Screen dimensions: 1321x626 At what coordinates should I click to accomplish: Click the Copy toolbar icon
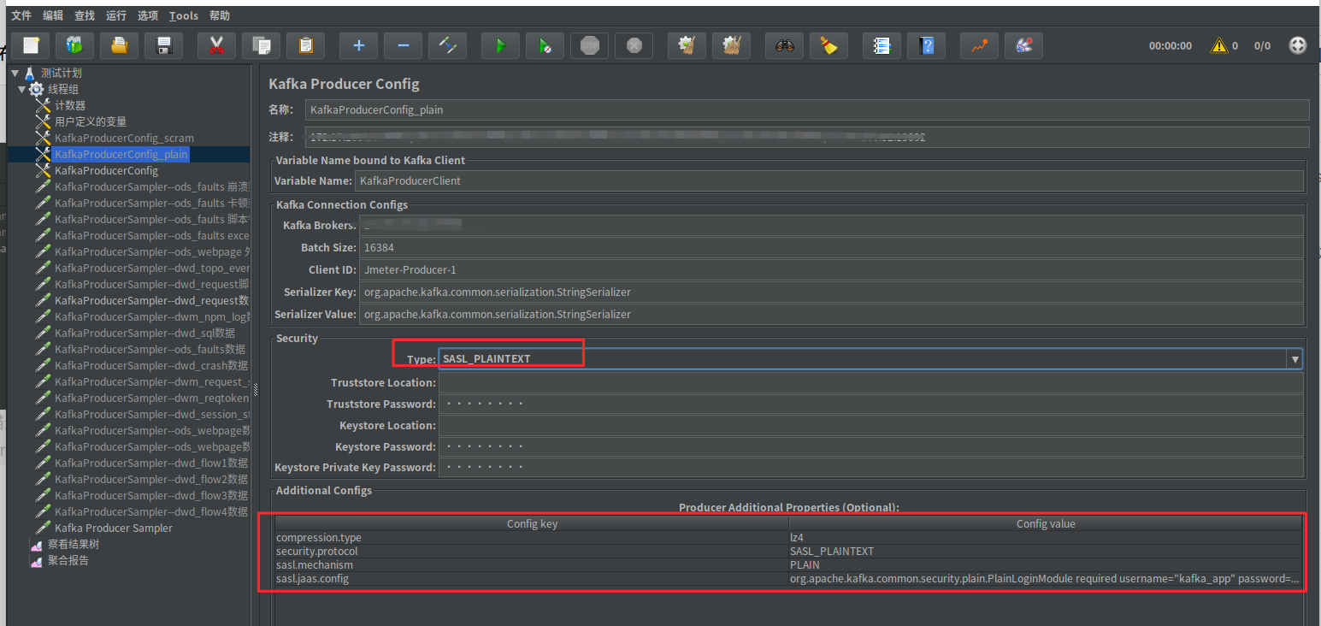point(262,45)
